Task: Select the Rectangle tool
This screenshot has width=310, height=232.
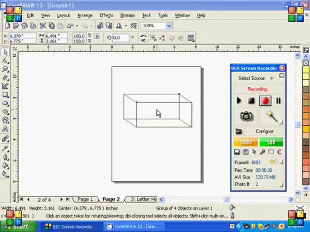Action: (x=5, y=95)
